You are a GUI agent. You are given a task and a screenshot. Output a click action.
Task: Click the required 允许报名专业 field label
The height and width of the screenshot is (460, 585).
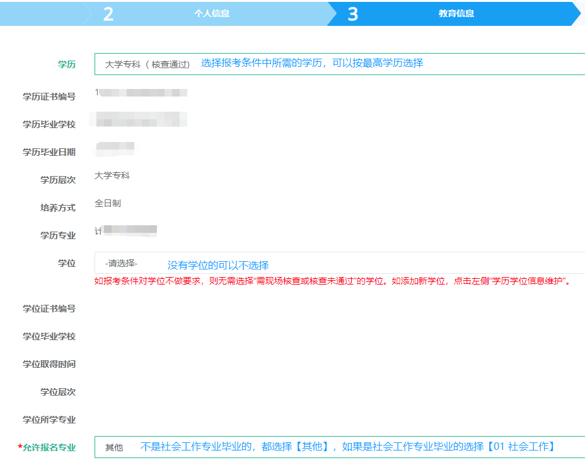tap(48, 447)
